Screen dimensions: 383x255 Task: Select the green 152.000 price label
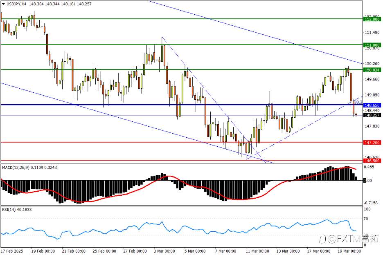372,19
